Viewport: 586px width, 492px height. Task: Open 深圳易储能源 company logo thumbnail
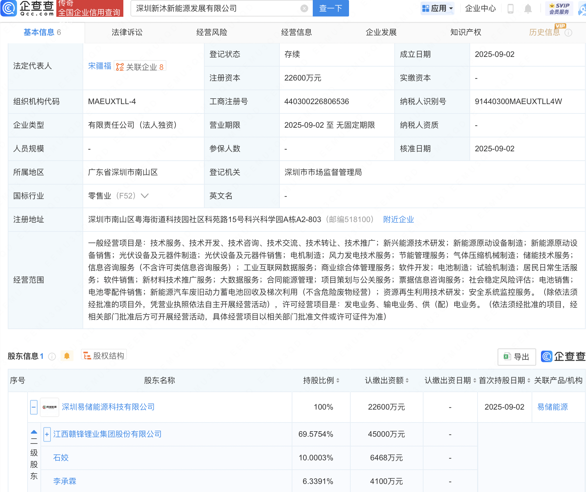50,407
